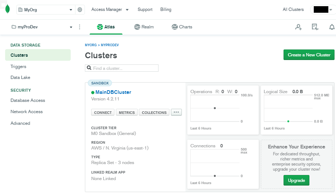Switch to the Charts tab
The image size is (336, 195).
(182, 27)
